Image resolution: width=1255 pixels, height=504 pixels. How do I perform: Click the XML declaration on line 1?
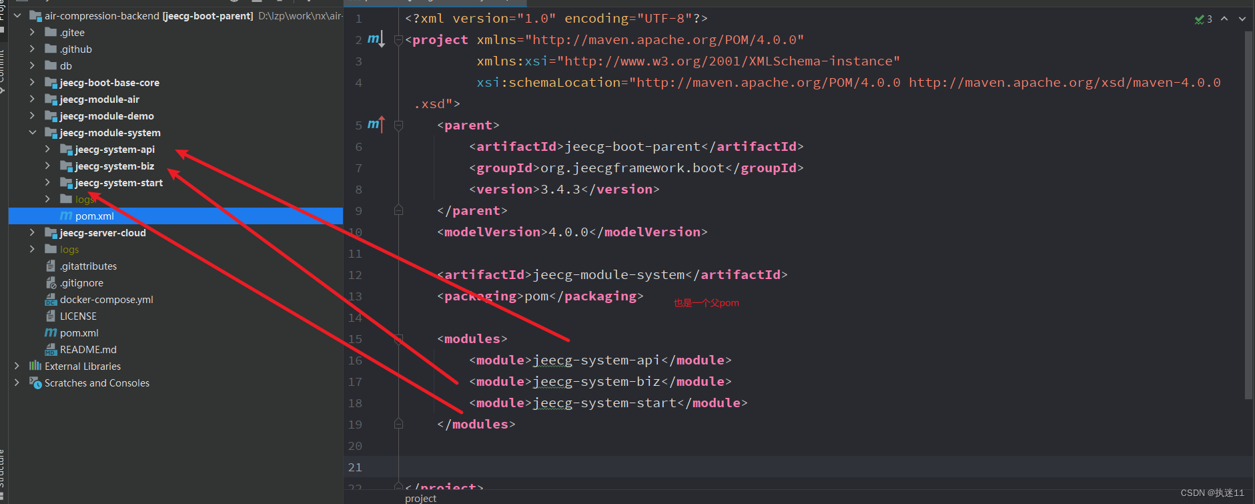(556, 18)
